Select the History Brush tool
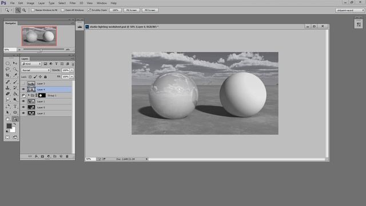Screen dimensions: 366x206 click(15, 88)
